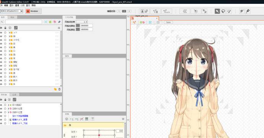Expand the 腕 B folder
264x138 pixels.
pyautogui.click(x=10, y=80)
